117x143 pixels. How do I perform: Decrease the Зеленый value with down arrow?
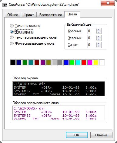pyautogui.click(x=99, y=39)
